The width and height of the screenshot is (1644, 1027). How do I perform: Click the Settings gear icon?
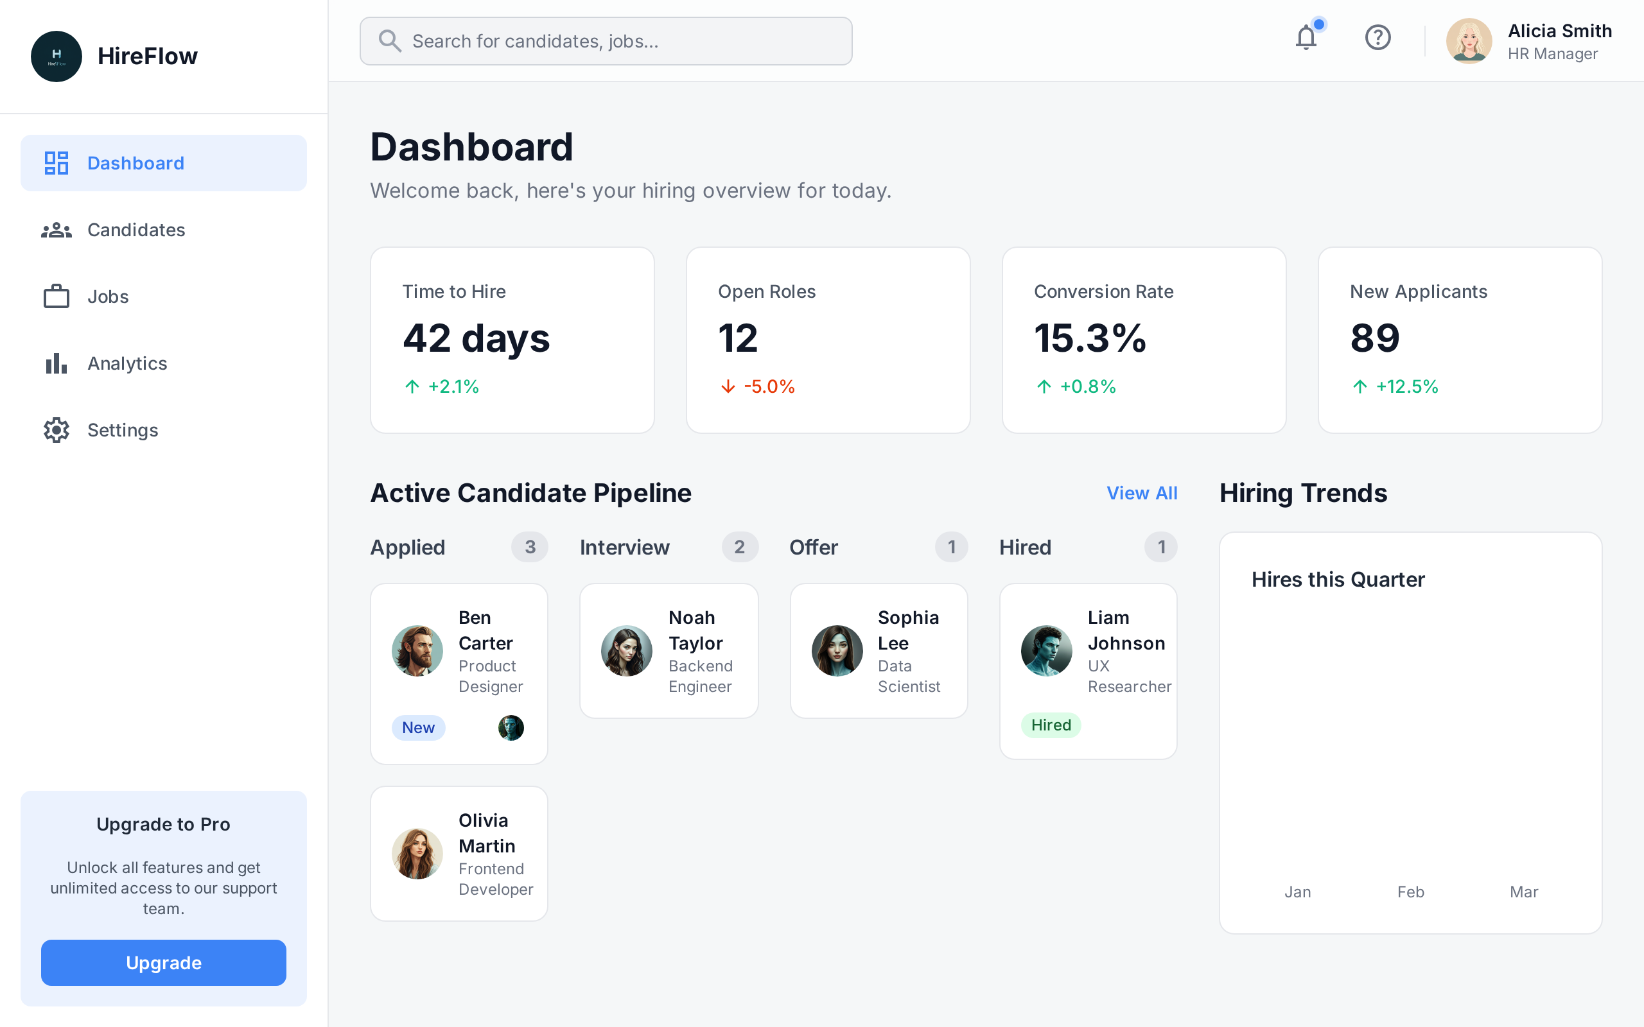57,430
